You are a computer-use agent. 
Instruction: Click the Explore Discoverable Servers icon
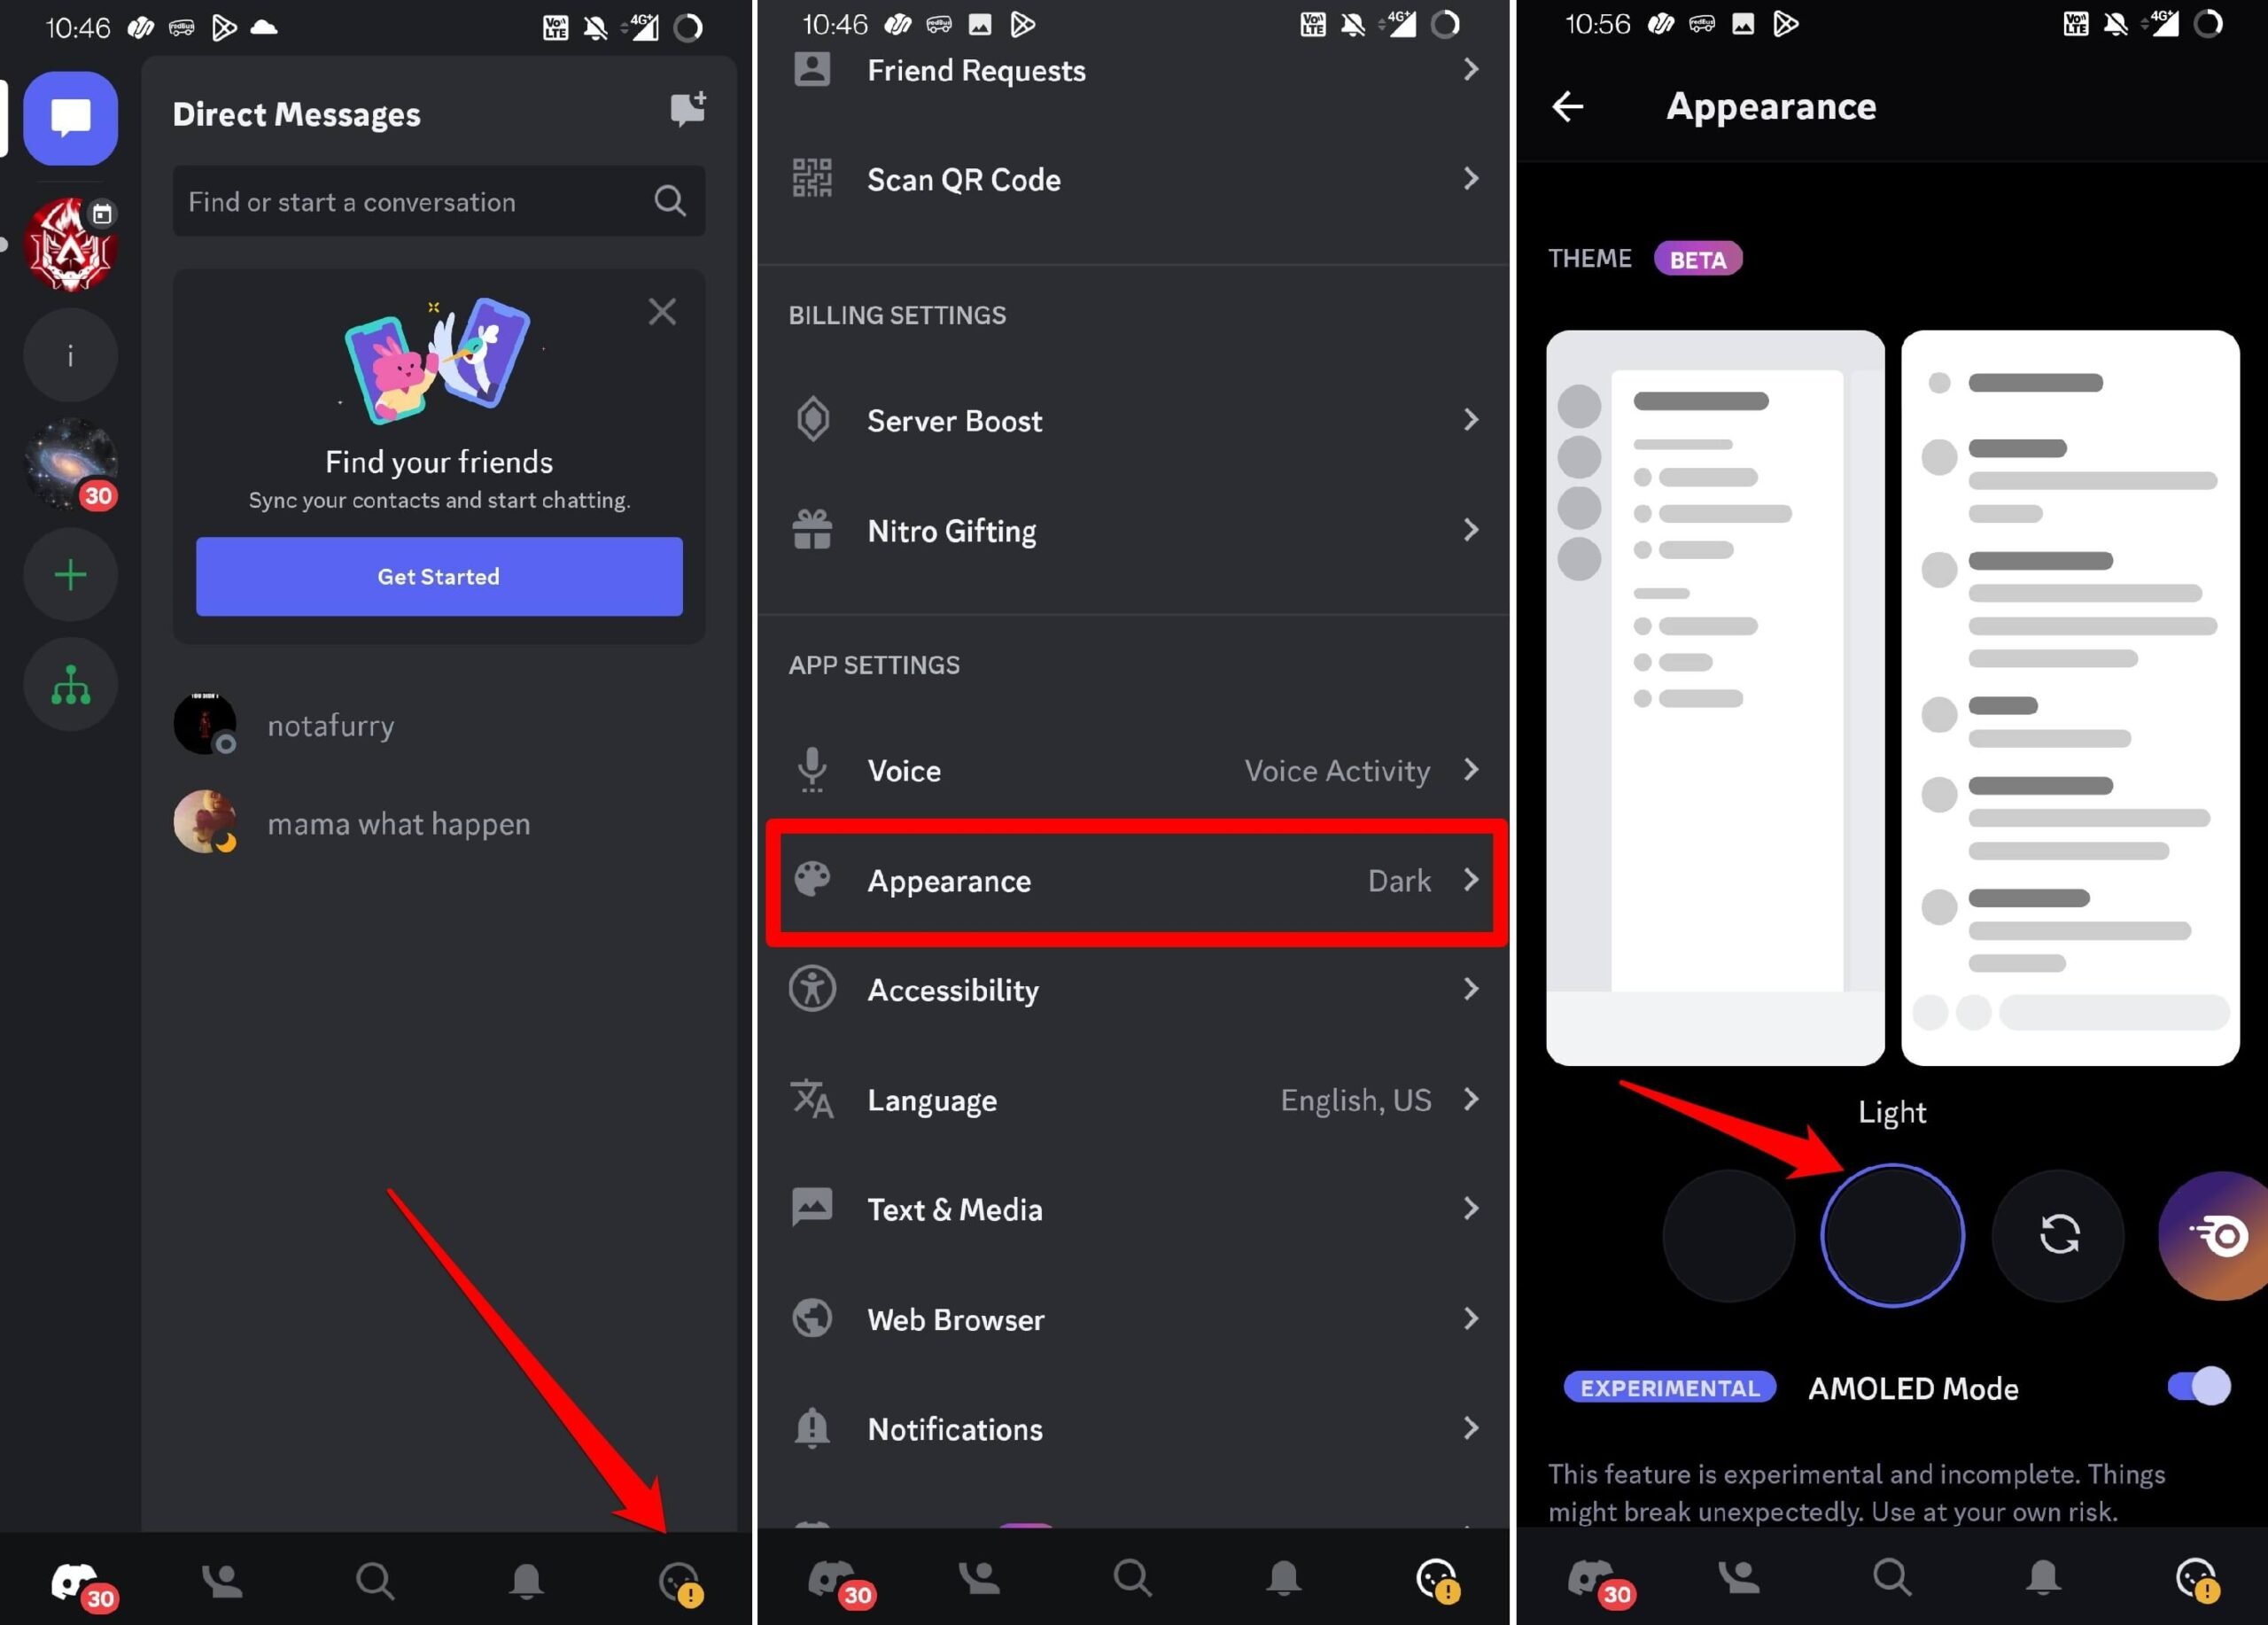point(70,684)
